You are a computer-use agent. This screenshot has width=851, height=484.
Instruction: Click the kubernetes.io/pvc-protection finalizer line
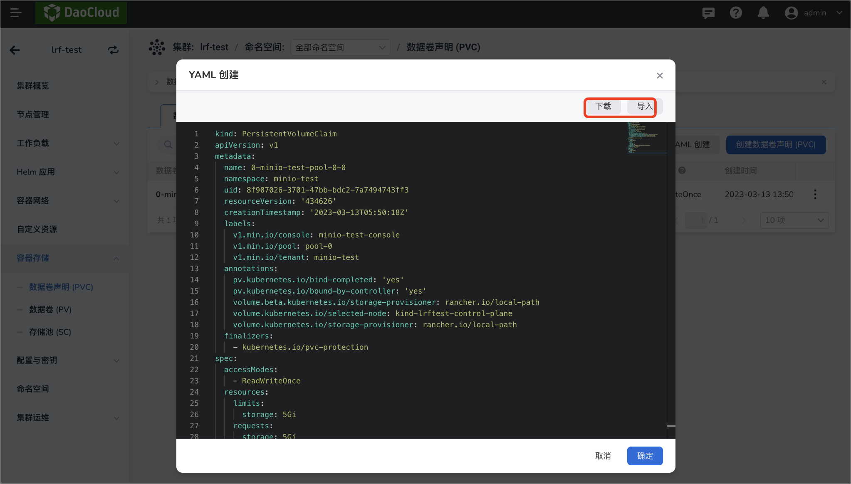coord(300,347)
